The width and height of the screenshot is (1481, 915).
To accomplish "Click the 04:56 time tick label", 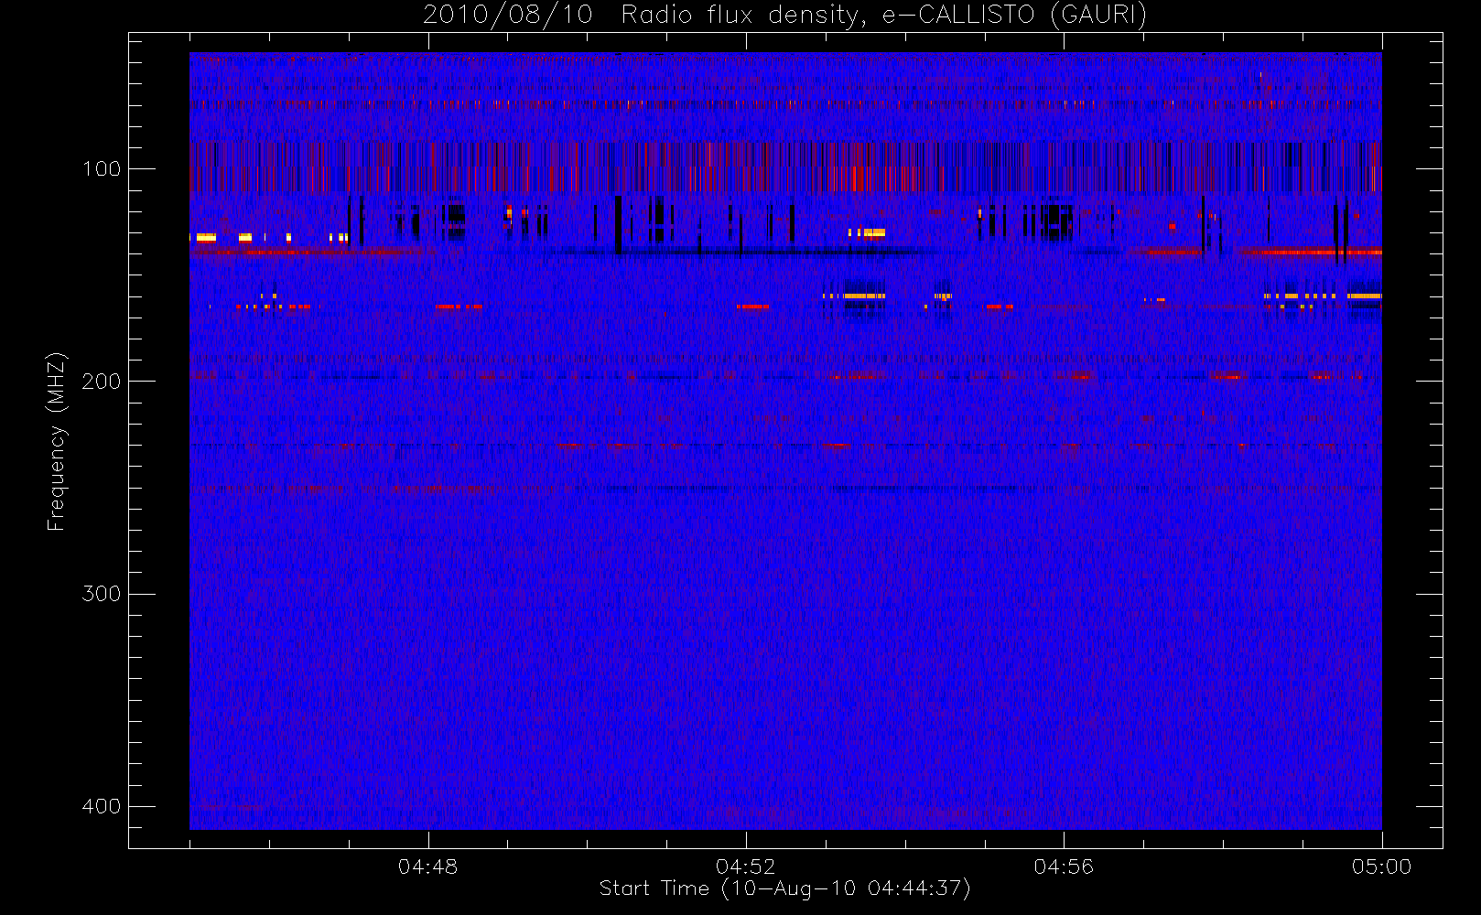I will [x=1064, y=867].
